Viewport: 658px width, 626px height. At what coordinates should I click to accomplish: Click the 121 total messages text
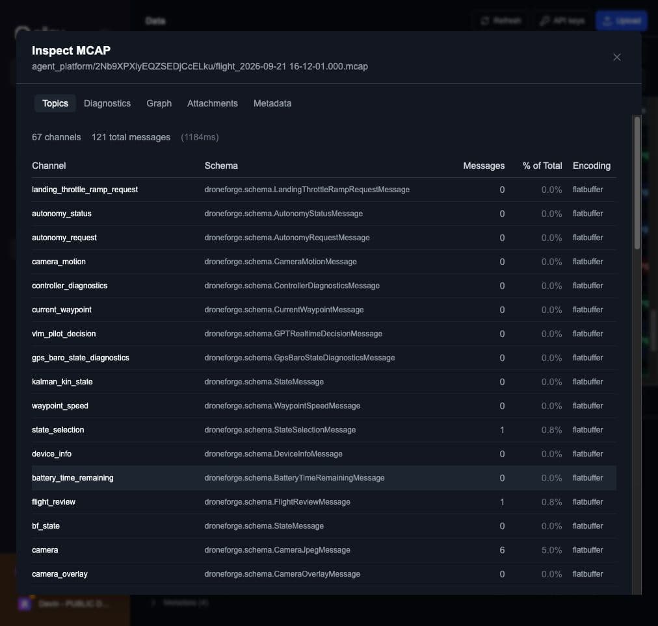click(x=131, y=137)
